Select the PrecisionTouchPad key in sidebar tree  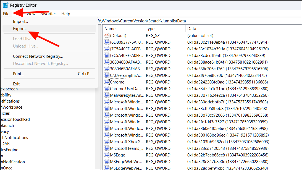pos(15,119)
